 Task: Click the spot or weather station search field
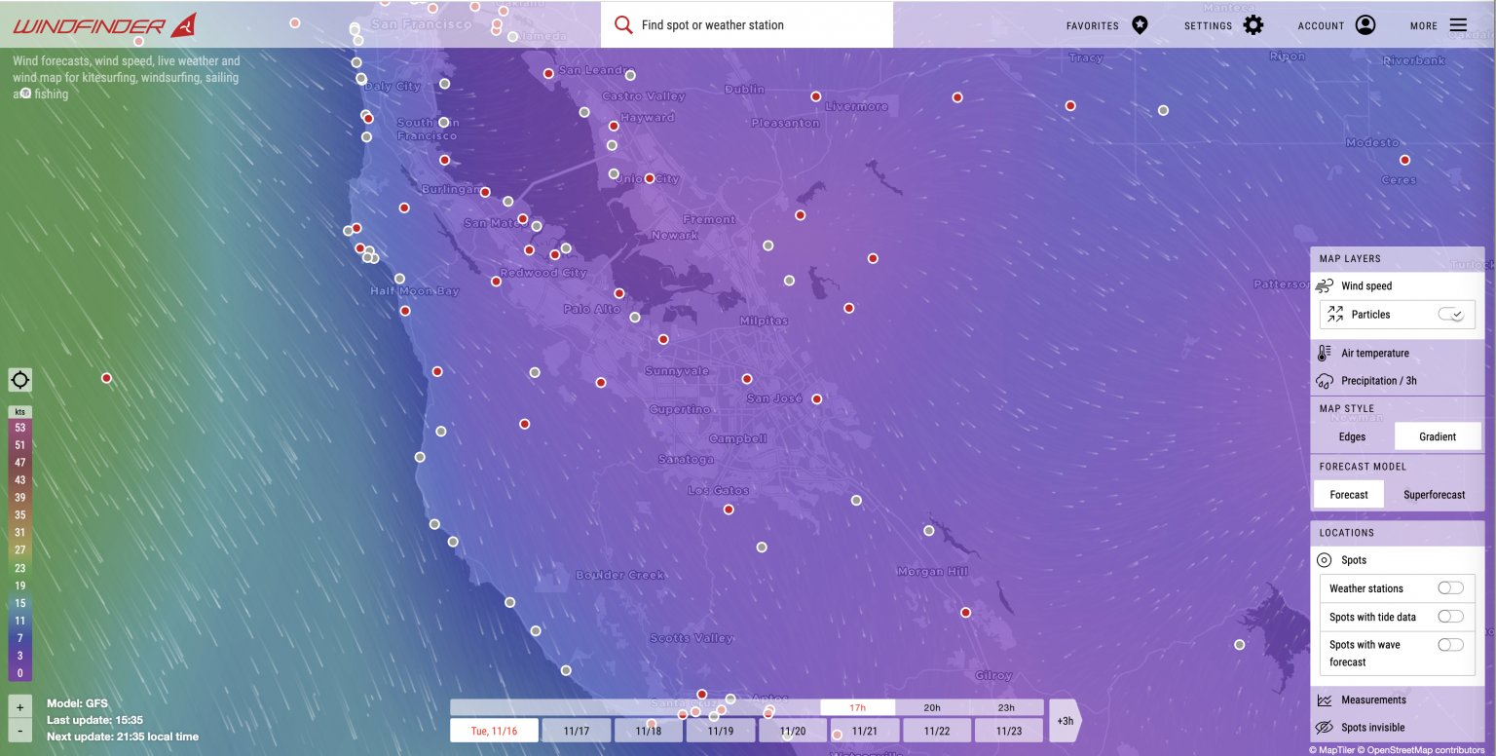coord(746,24)
